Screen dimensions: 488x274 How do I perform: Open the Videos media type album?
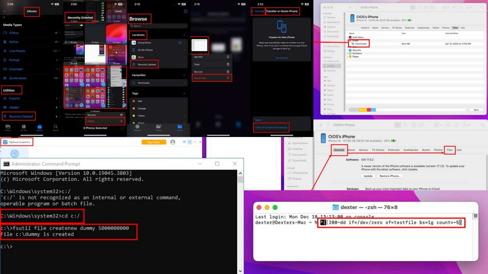pos(31,33)
